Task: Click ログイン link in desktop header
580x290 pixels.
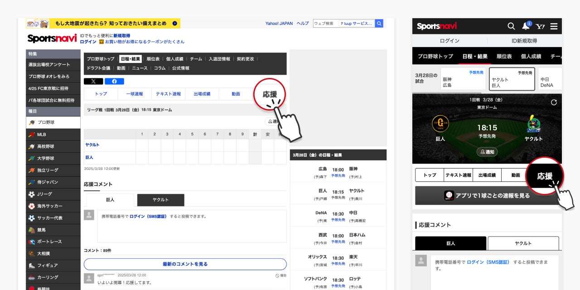Action: click(x=88, y=42)
